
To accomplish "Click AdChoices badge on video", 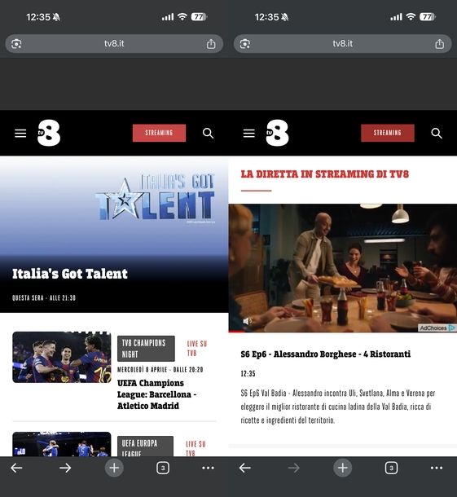I will coord(437,328).
